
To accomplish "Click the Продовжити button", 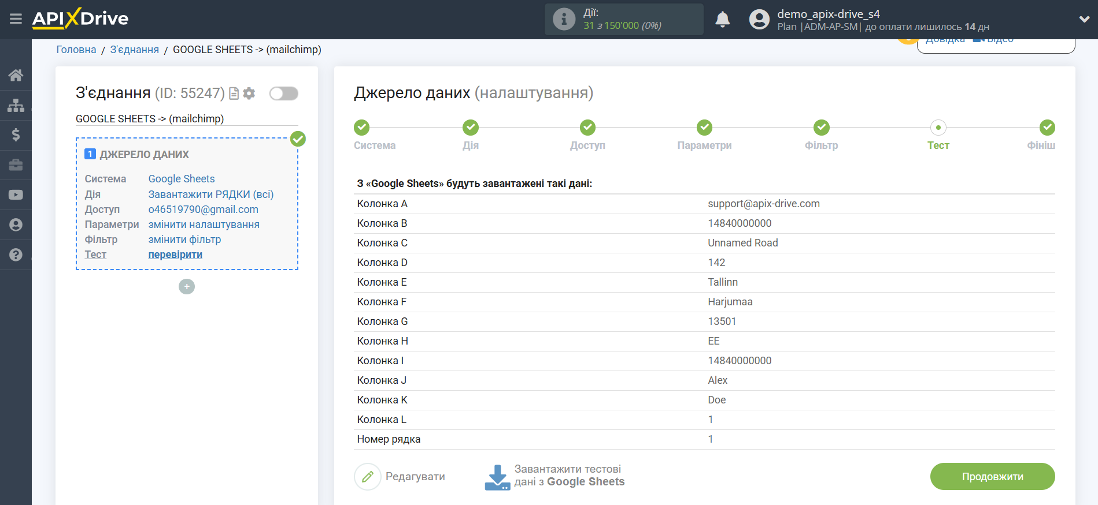I will (x=992, y=477).
